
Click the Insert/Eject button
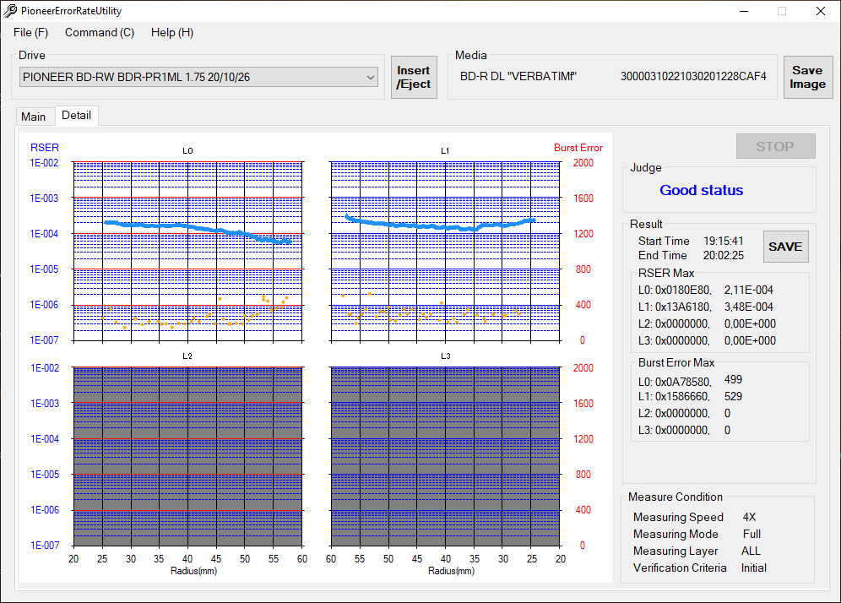click(x=414, y=77)
